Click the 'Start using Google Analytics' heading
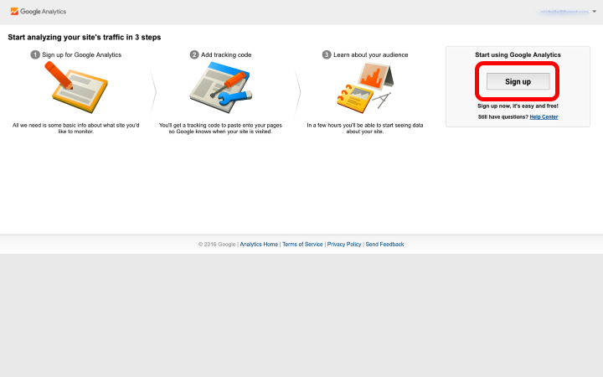603x377 pixels. point(518,54)
